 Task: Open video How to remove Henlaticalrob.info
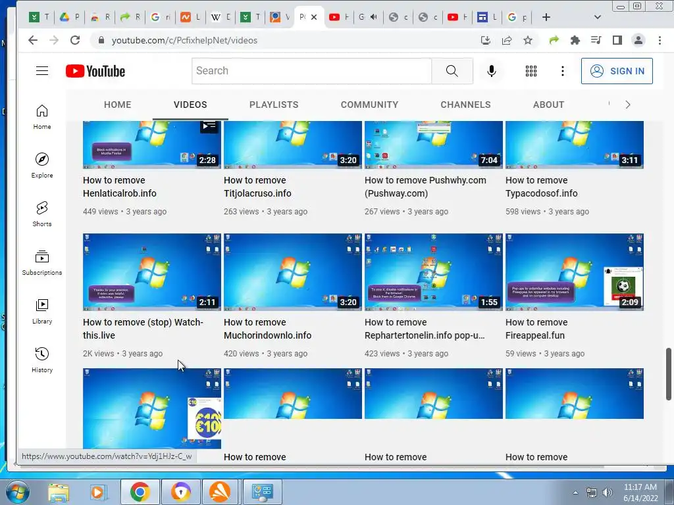120,187
